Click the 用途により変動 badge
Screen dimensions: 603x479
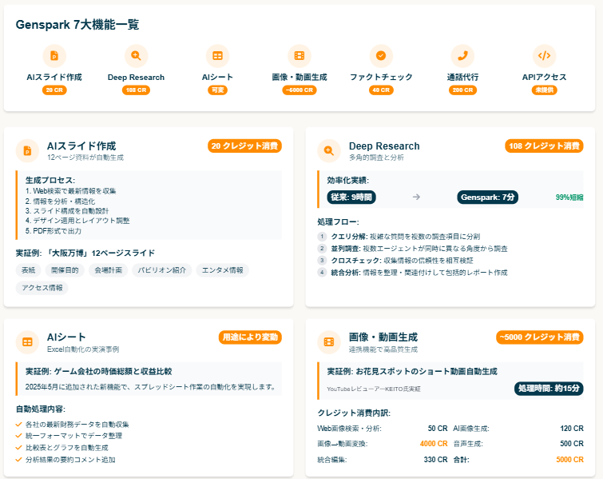coord(250,337)
